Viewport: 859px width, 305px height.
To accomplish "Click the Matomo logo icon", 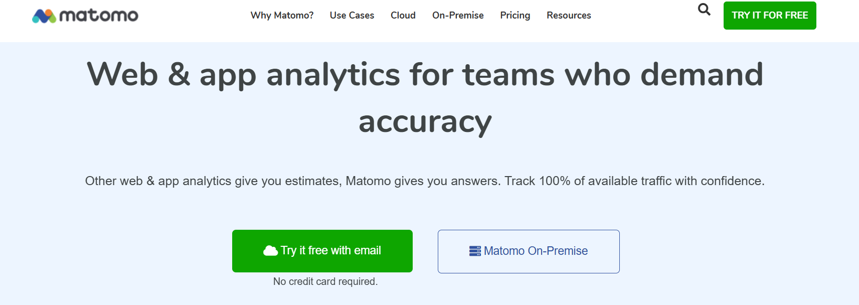I will pyautogui.click(x=43, y=16).
